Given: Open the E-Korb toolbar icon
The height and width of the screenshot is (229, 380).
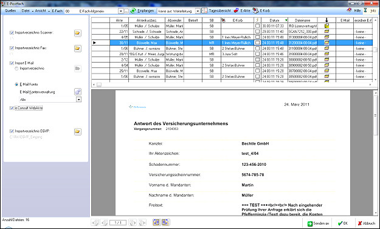Looking at the screenshot, I should point(256,11).
